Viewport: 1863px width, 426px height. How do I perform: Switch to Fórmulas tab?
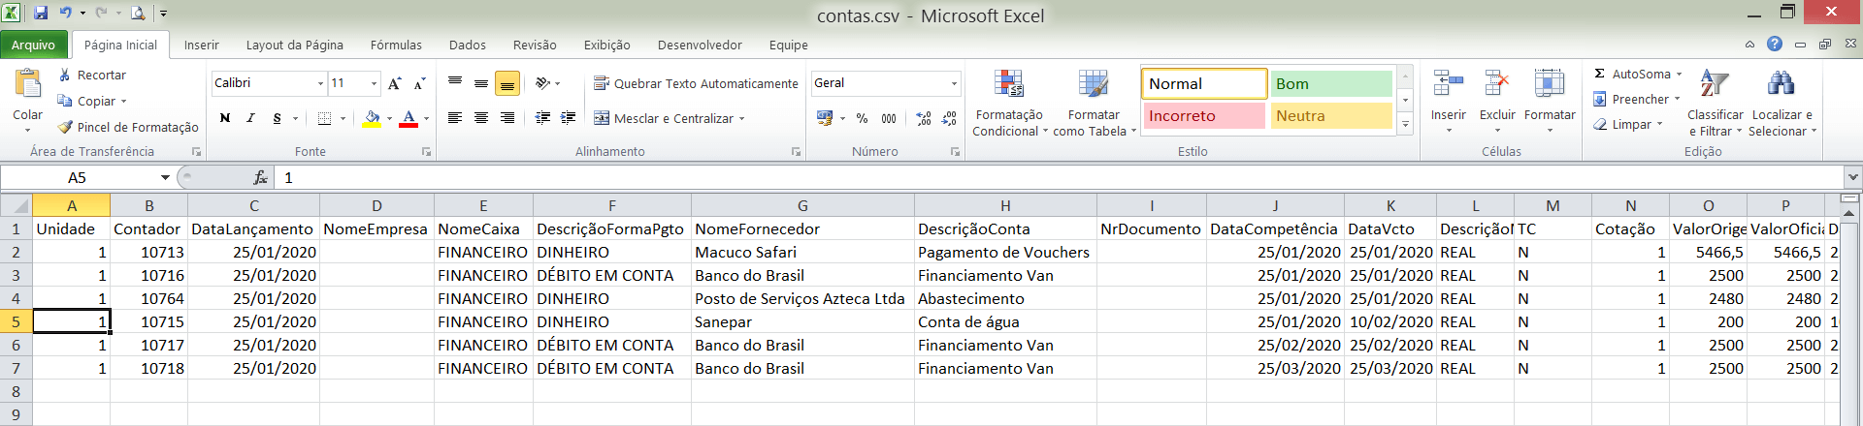point(396,45)
